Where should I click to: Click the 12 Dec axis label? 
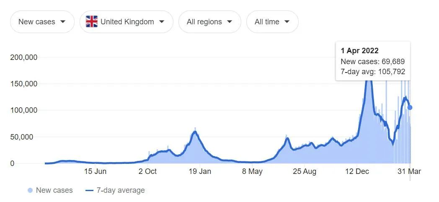click(x=357, y=171)
